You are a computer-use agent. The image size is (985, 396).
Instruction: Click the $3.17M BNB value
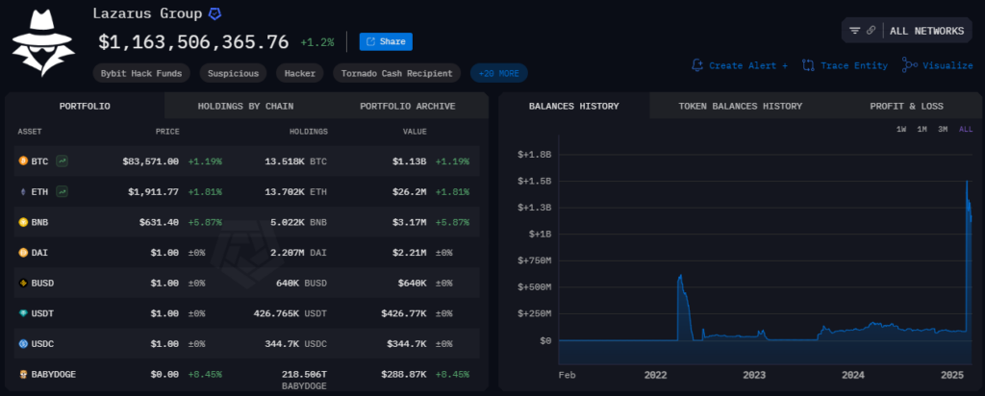[410, 222]
